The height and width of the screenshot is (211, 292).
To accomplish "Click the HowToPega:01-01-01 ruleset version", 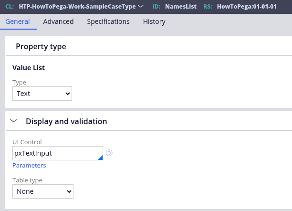I will 253,7.
